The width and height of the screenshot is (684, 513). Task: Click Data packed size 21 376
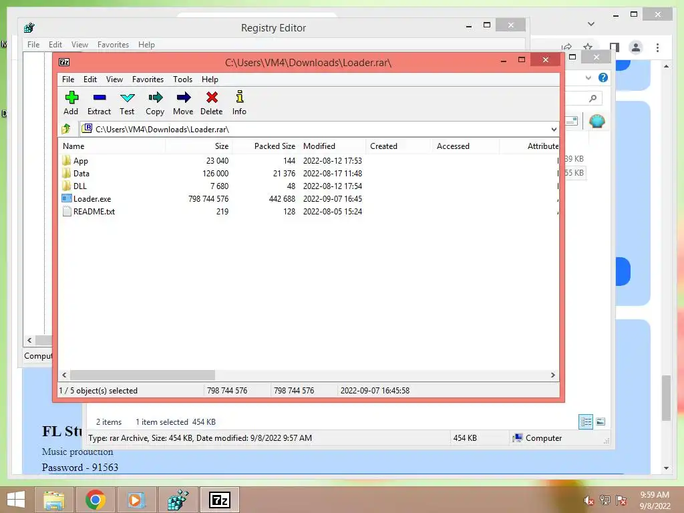tap(284, 174)
